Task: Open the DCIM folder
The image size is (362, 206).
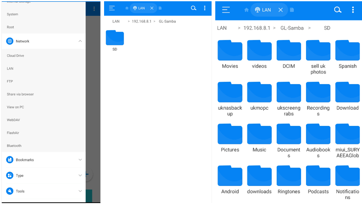Action: click(x=289, y=54)
